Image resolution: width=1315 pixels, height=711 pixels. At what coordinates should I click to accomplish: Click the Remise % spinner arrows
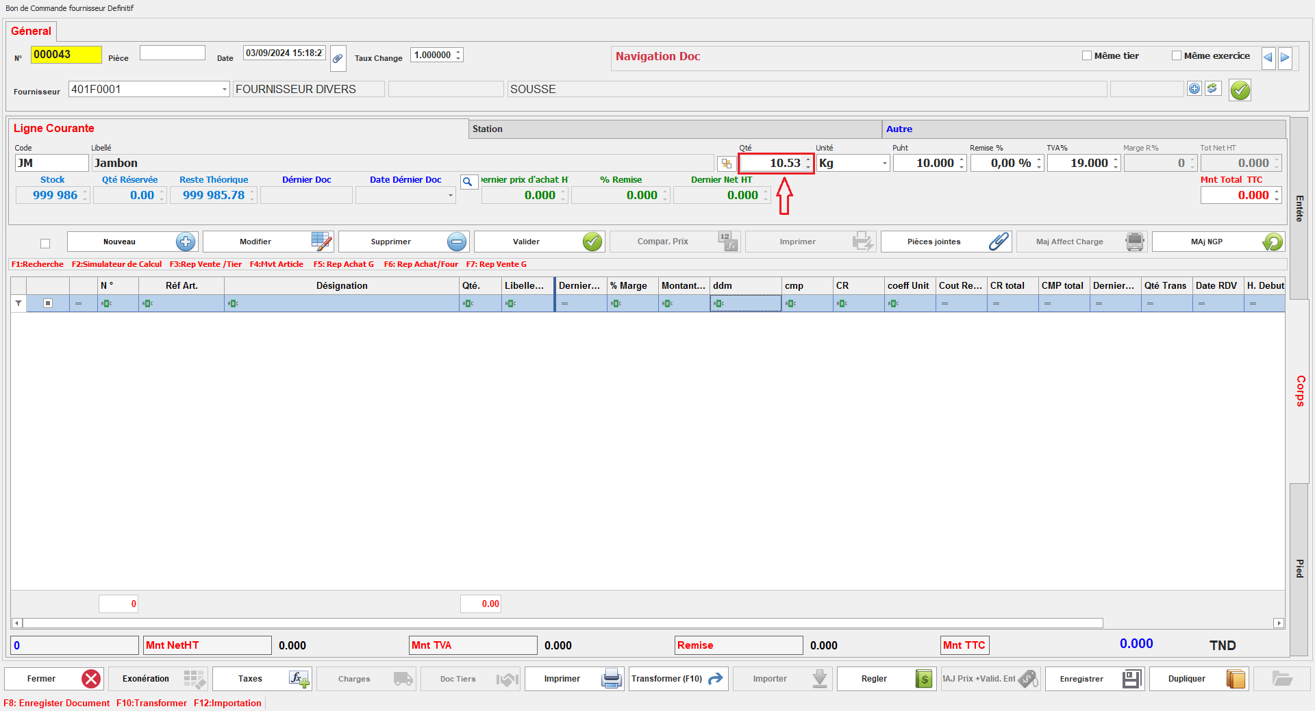[1039, 164]
